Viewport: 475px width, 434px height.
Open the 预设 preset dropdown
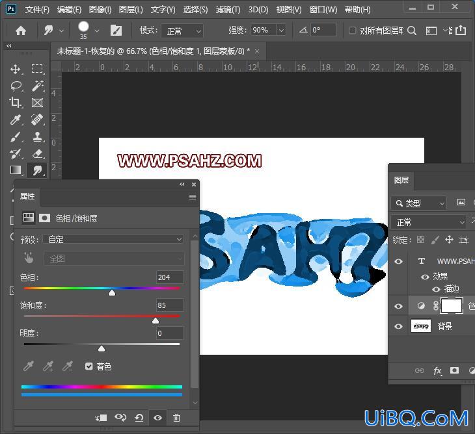click(113, 240)
